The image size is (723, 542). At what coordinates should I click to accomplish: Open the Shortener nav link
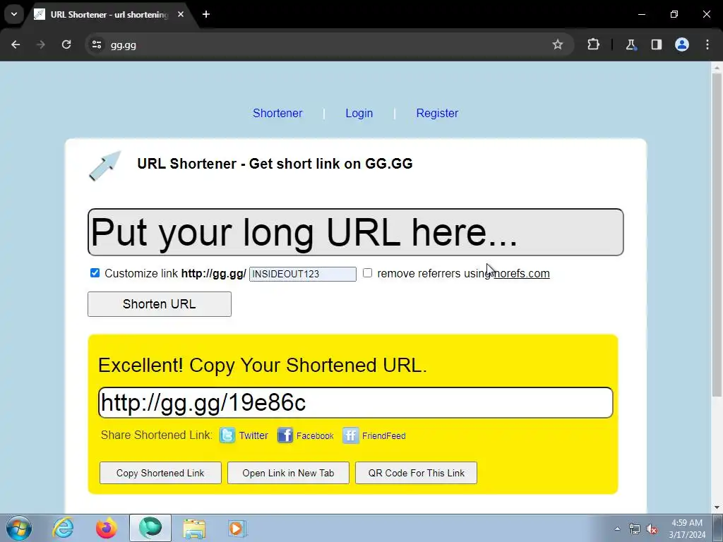(277, 114)
